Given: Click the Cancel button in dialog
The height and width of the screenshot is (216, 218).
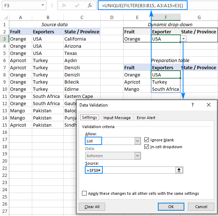Looking at the screenshot, I should pyautogui.click(x=201, y=207).
